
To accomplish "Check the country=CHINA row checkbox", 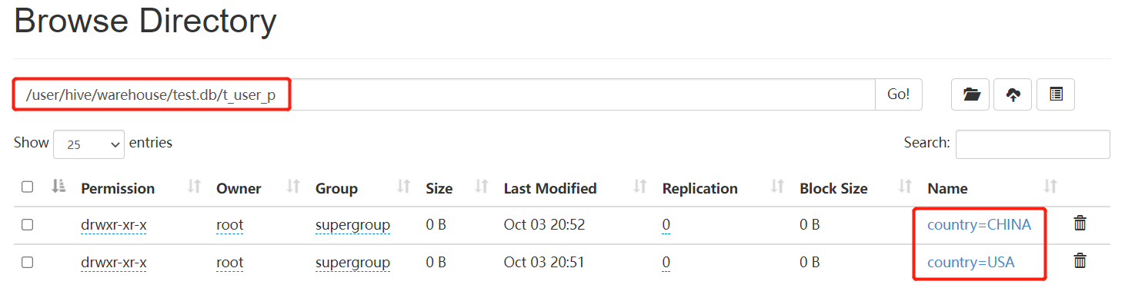I will tap(28, 224).
